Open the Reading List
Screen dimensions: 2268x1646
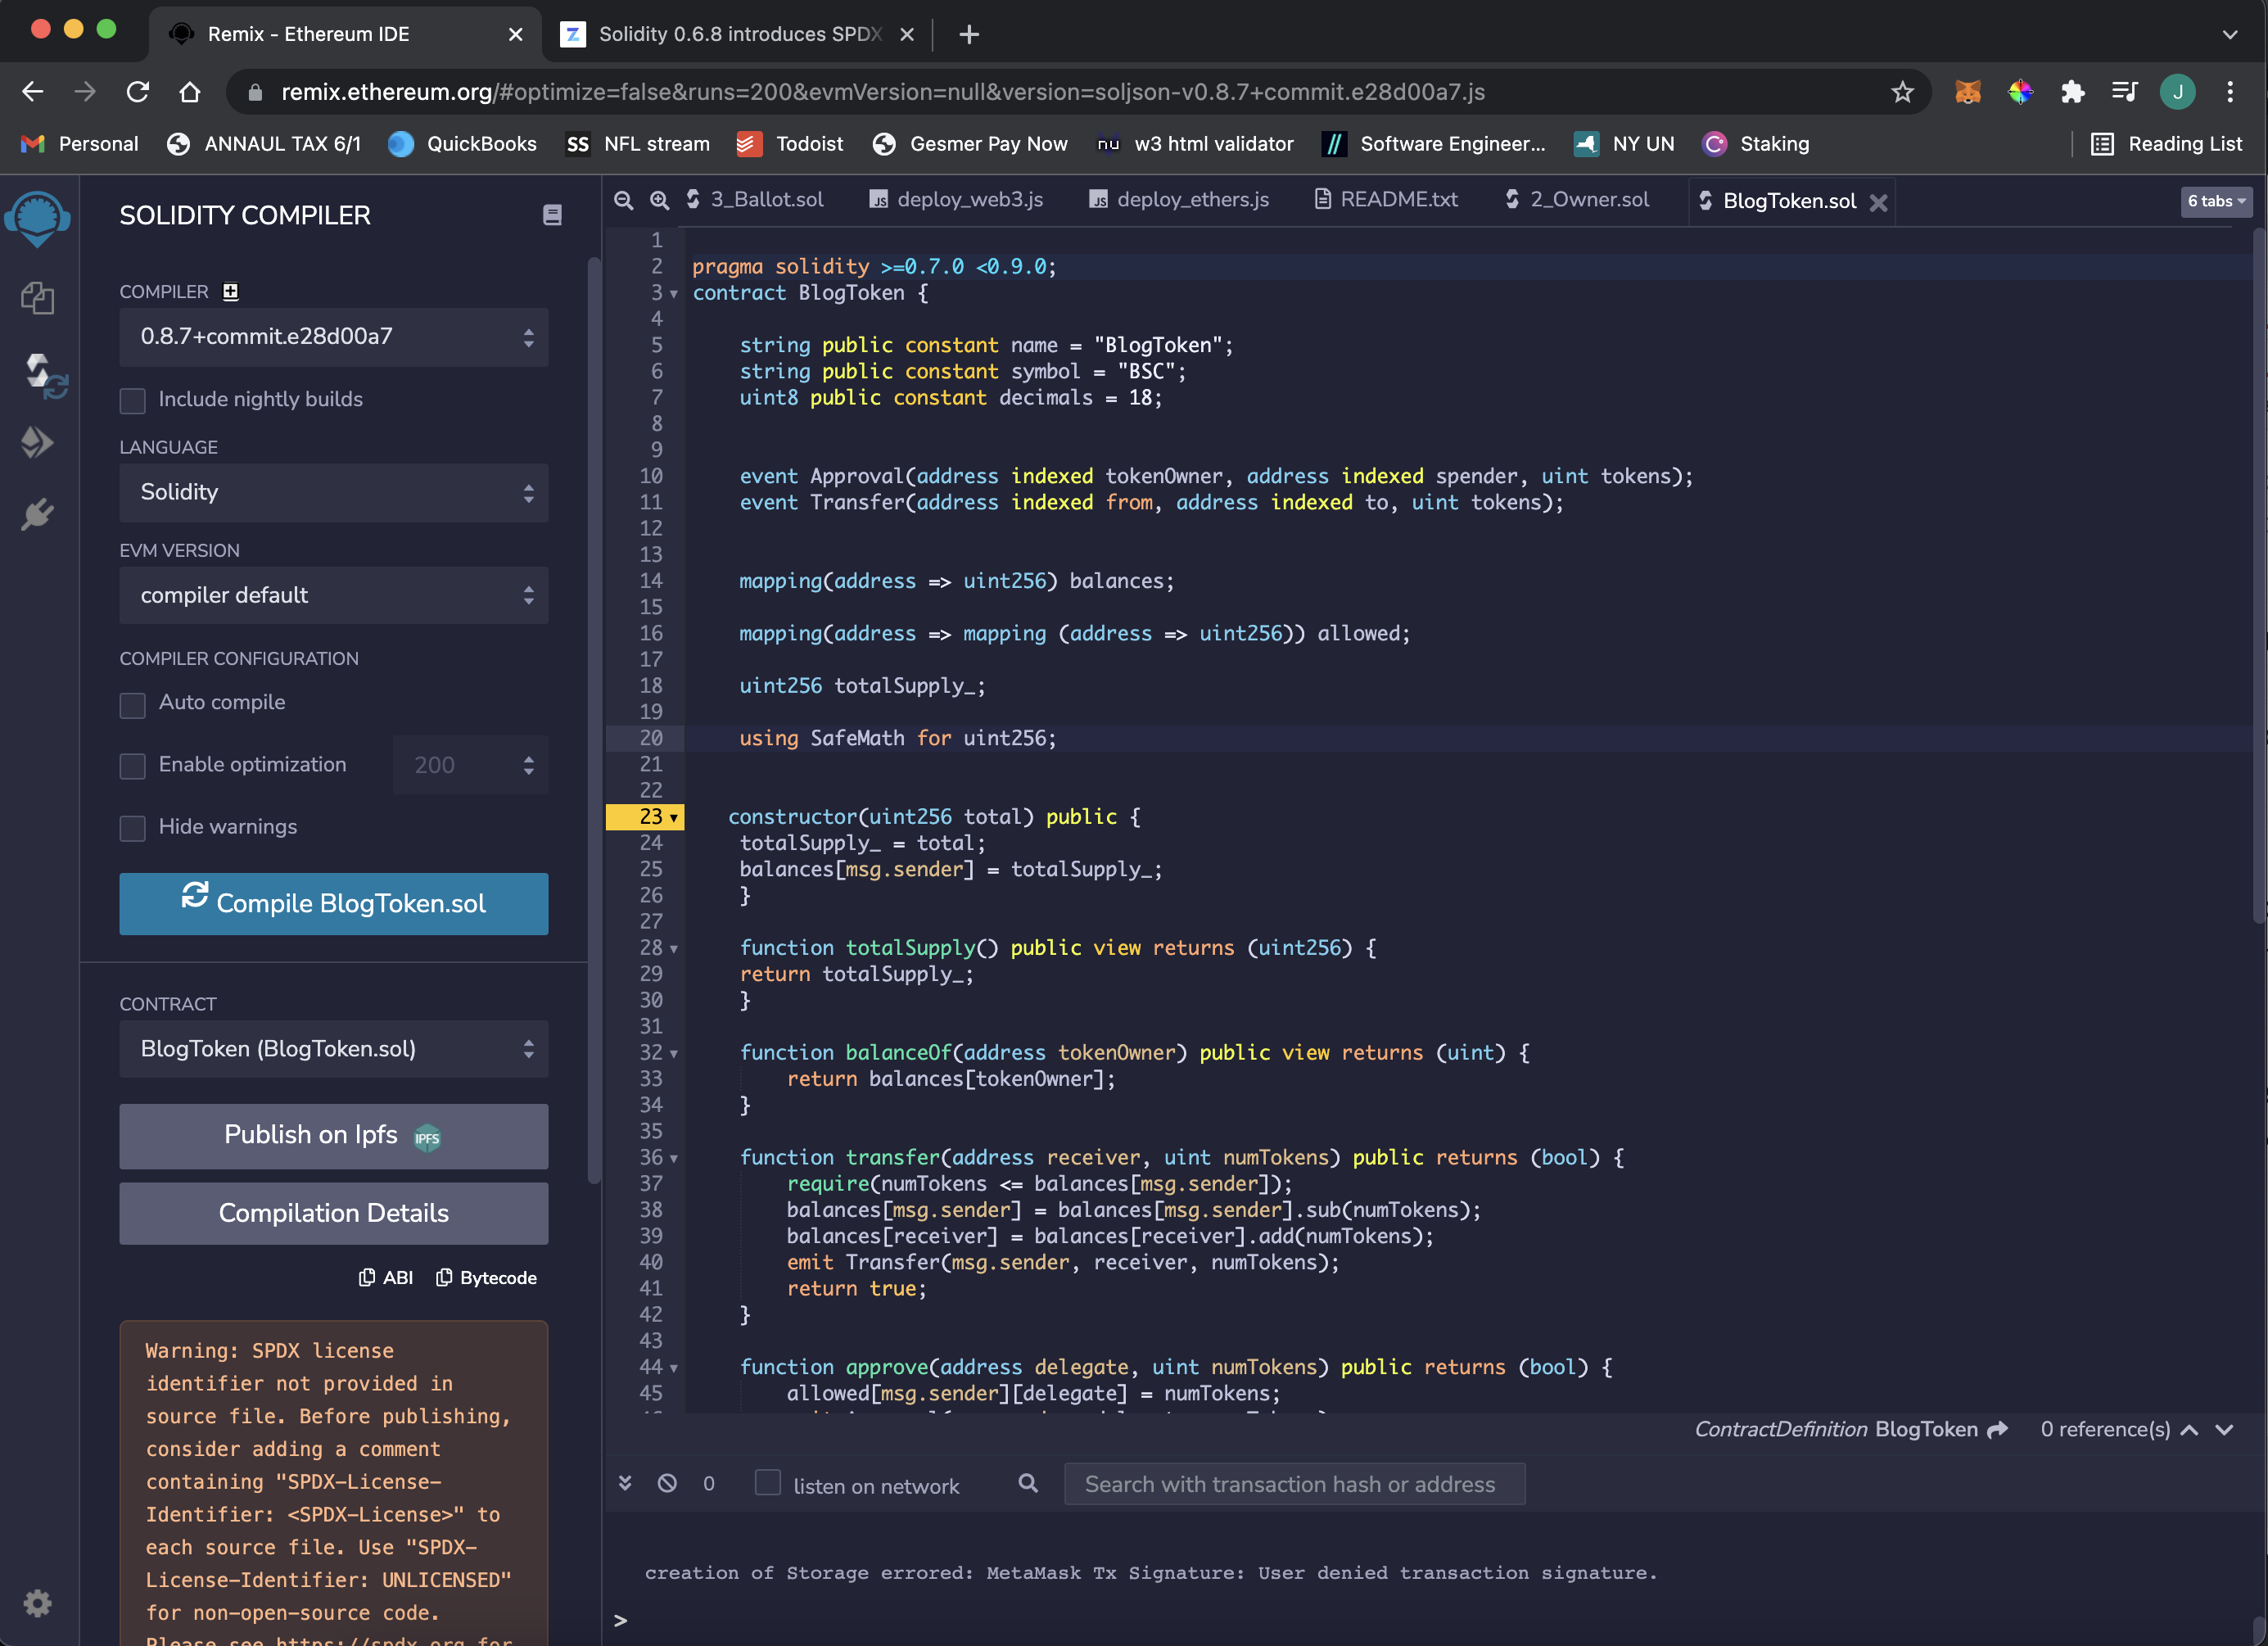2167,144
